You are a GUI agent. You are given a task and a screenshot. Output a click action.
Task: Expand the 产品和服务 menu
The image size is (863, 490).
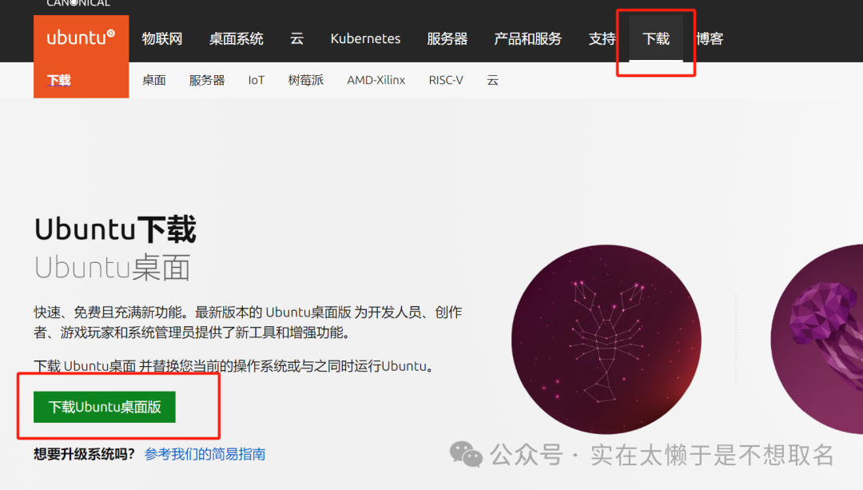click(527, 38)
